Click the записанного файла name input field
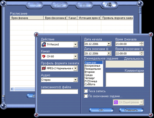The width and height of the screenshot is (154, 118). tap(59, 91)
